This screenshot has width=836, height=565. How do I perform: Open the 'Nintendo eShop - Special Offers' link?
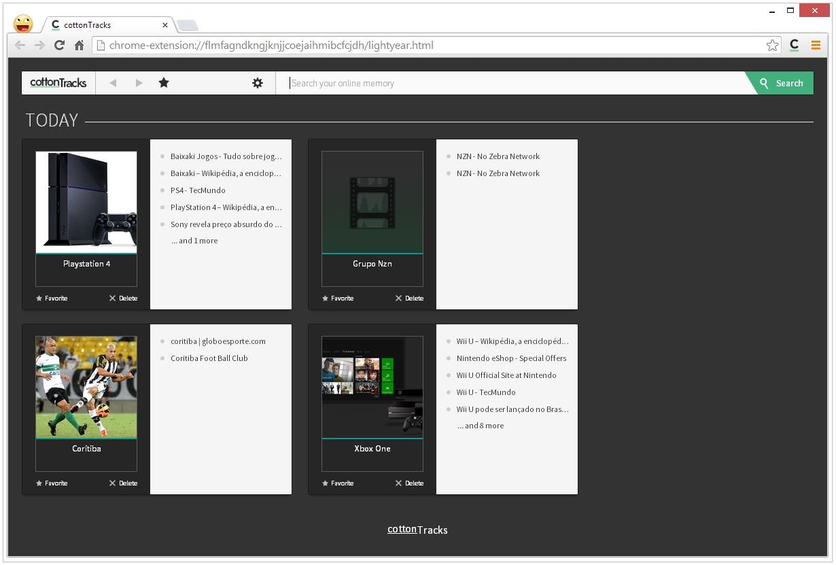(x=512, y=358)
